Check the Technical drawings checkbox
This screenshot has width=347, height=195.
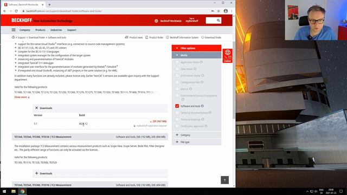tap(177, 119)
